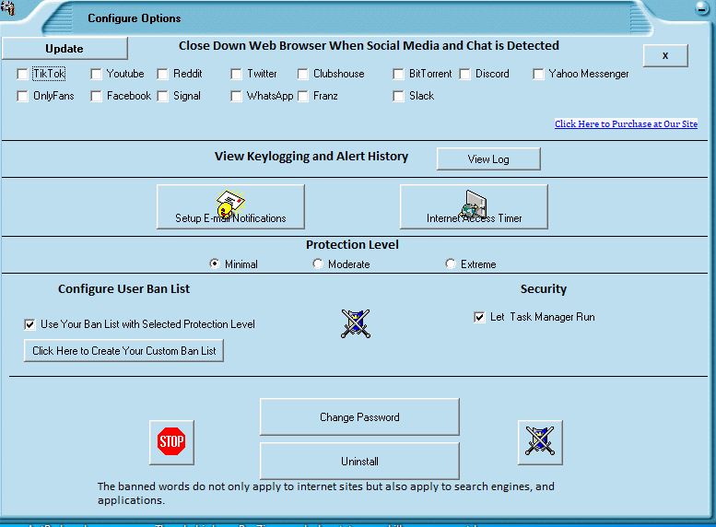Click the Security heading
Screen dimensions: 716x527
544,288
